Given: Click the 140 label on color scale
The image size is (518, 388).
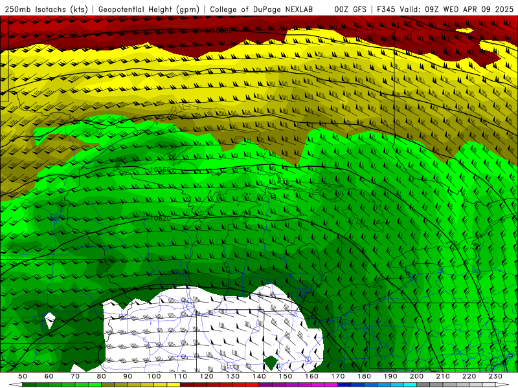Looking at the screenshot, I should 259,376.
